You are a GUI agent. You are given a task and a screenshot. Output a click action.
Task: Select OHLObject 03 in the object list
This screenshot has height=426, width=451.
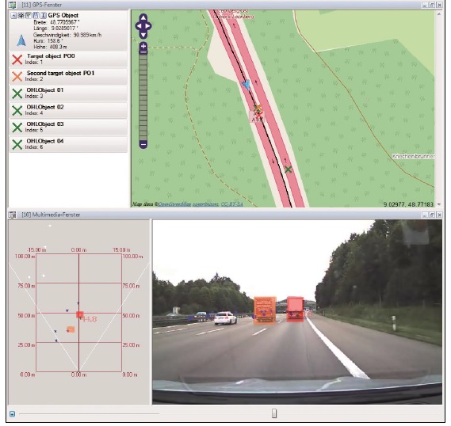pyautogui.click(x=68, y=127)
